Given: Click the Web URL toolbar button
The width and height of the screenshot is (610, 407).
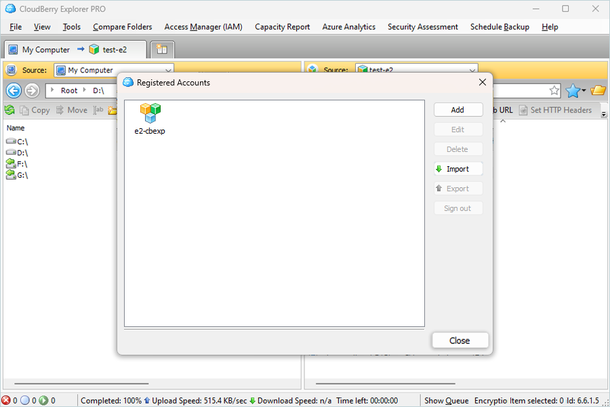Looking at the screenshot, I should click(x=504, y=110).
